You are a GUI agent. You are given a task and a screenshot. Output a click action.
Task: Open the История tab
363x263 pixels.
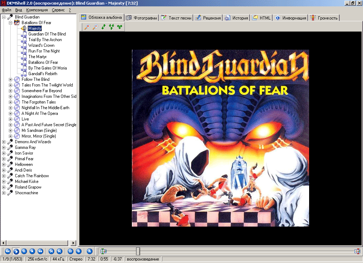236,18
